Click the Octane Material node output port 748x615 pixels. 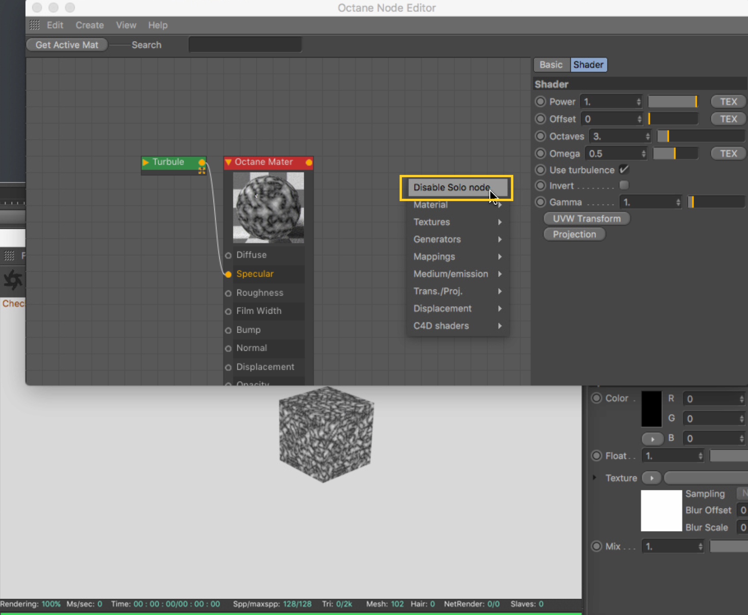tap(309, 163)
